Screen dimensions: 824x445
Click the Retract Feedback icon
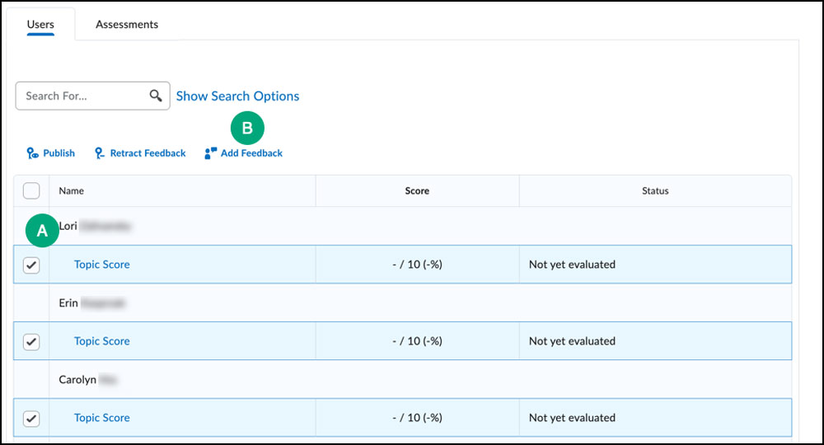click(x=100, y=153)
